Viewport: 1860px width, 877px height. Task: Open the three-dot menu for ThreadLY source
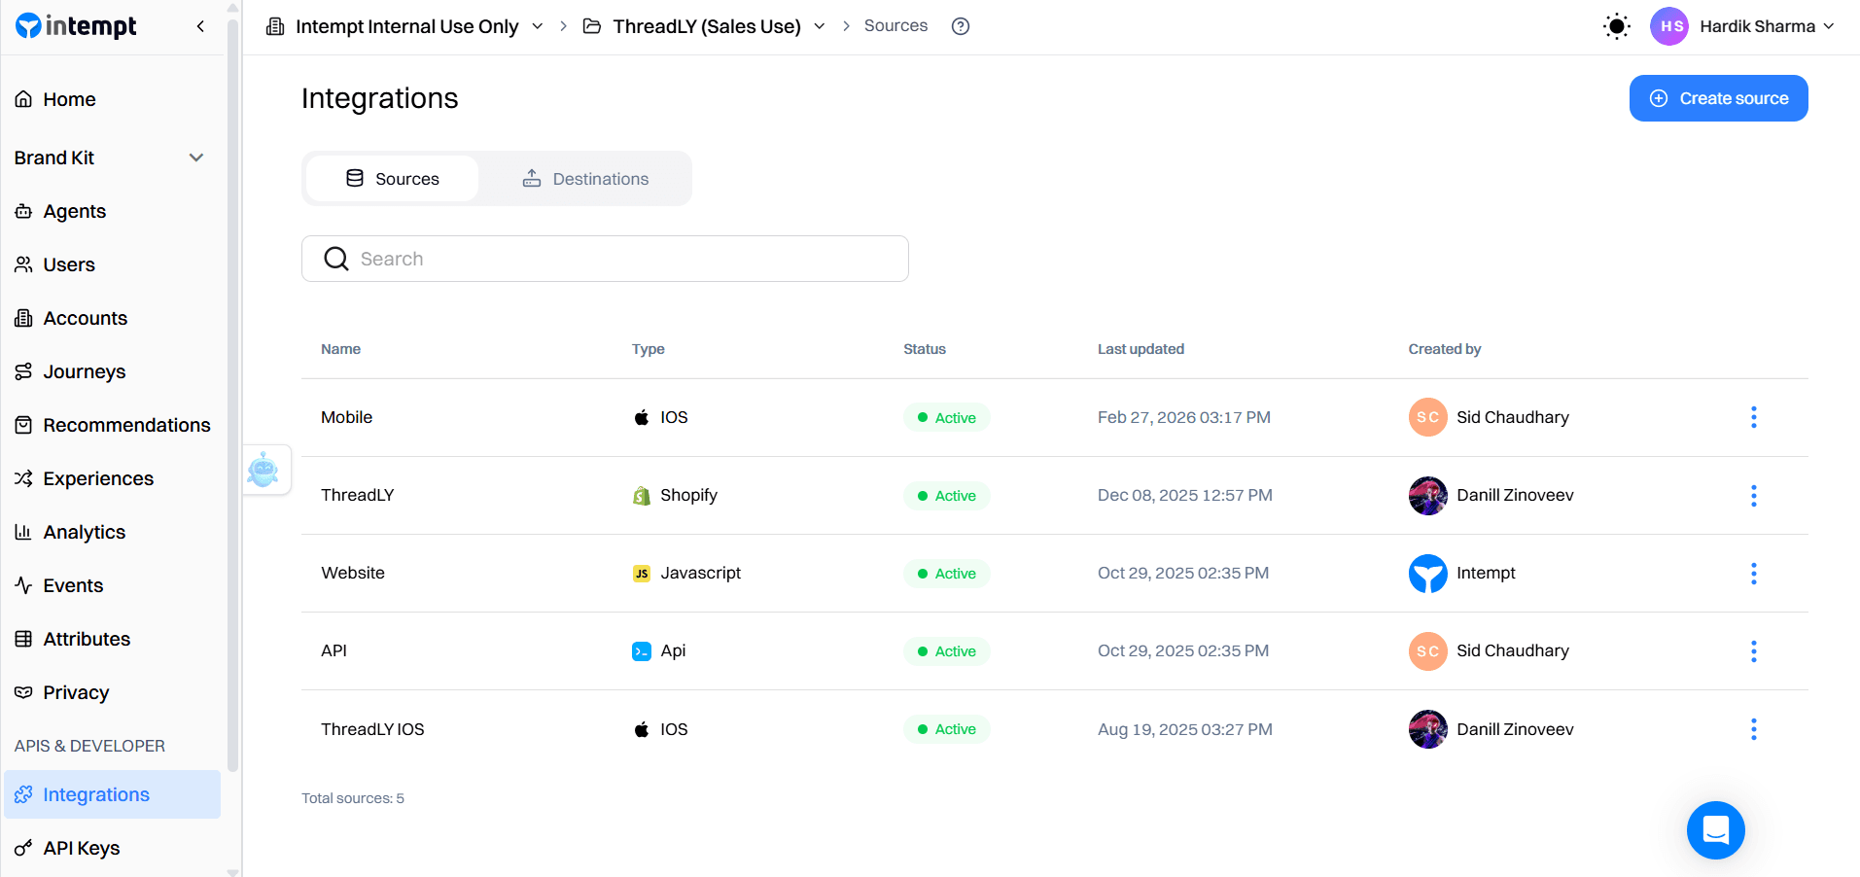pyautogui.click(x=1753, y=496)
